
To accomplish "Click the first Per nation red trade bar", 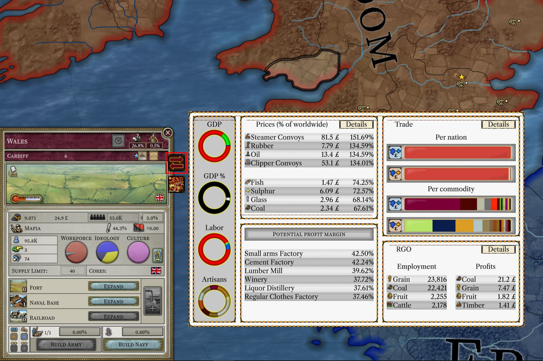I will click(x=457, y=153).
